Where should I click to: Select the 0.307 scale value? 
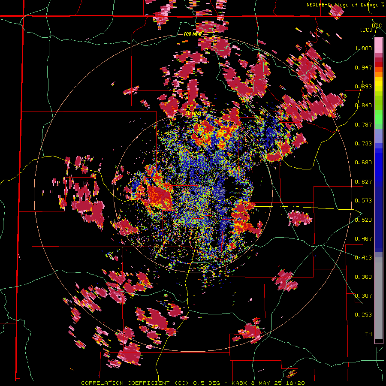click(363, 296)
